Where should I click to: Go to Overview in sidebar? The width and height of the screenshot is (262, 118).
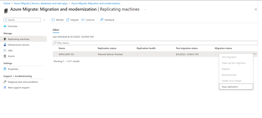click(13, 26)
